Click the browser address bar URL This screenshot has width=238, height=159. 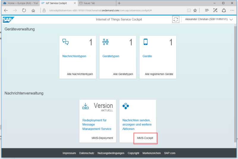(x=101, y=10)
